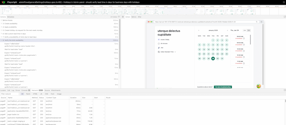Click the floating chat widget avatar

[258, 86]
